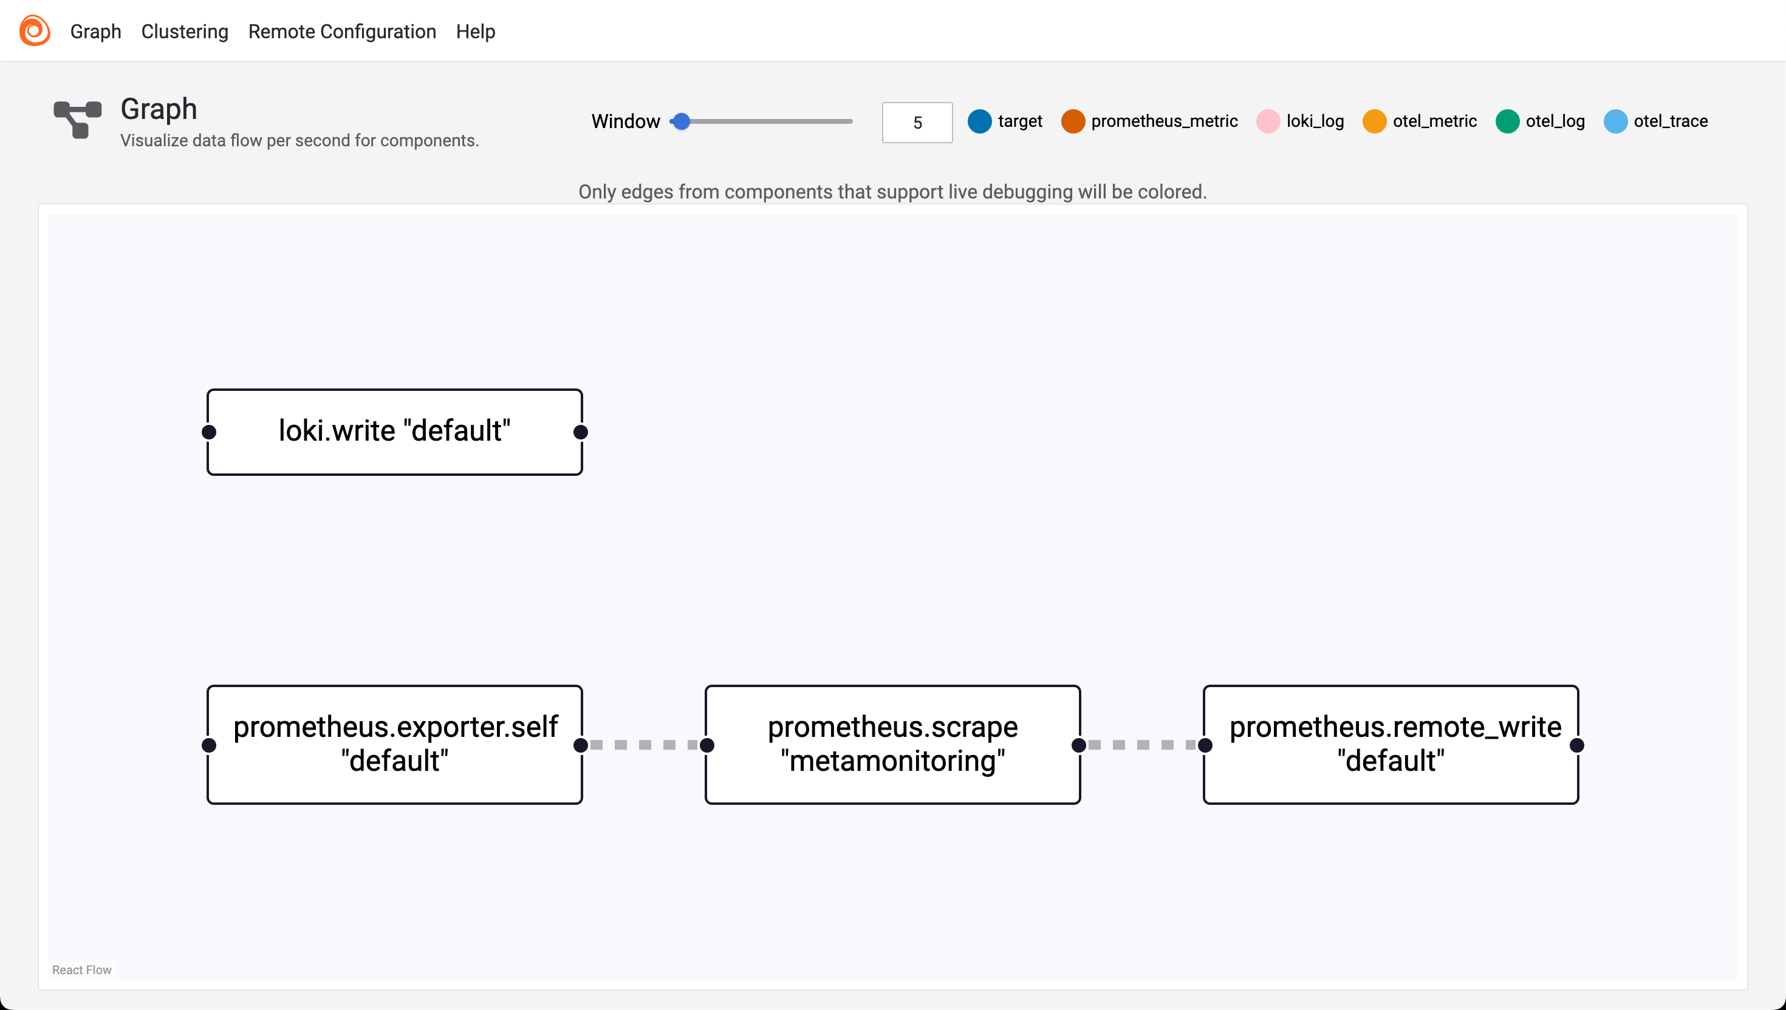The width and height of the screenshot is (1786, 1010).
Task: Click the "Graph" page title heading
Action: [x=159, y=110]
